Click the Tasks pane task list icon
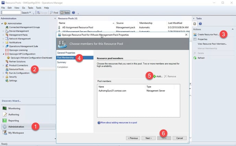Screen dimensions: 236x146 point(194,24)
